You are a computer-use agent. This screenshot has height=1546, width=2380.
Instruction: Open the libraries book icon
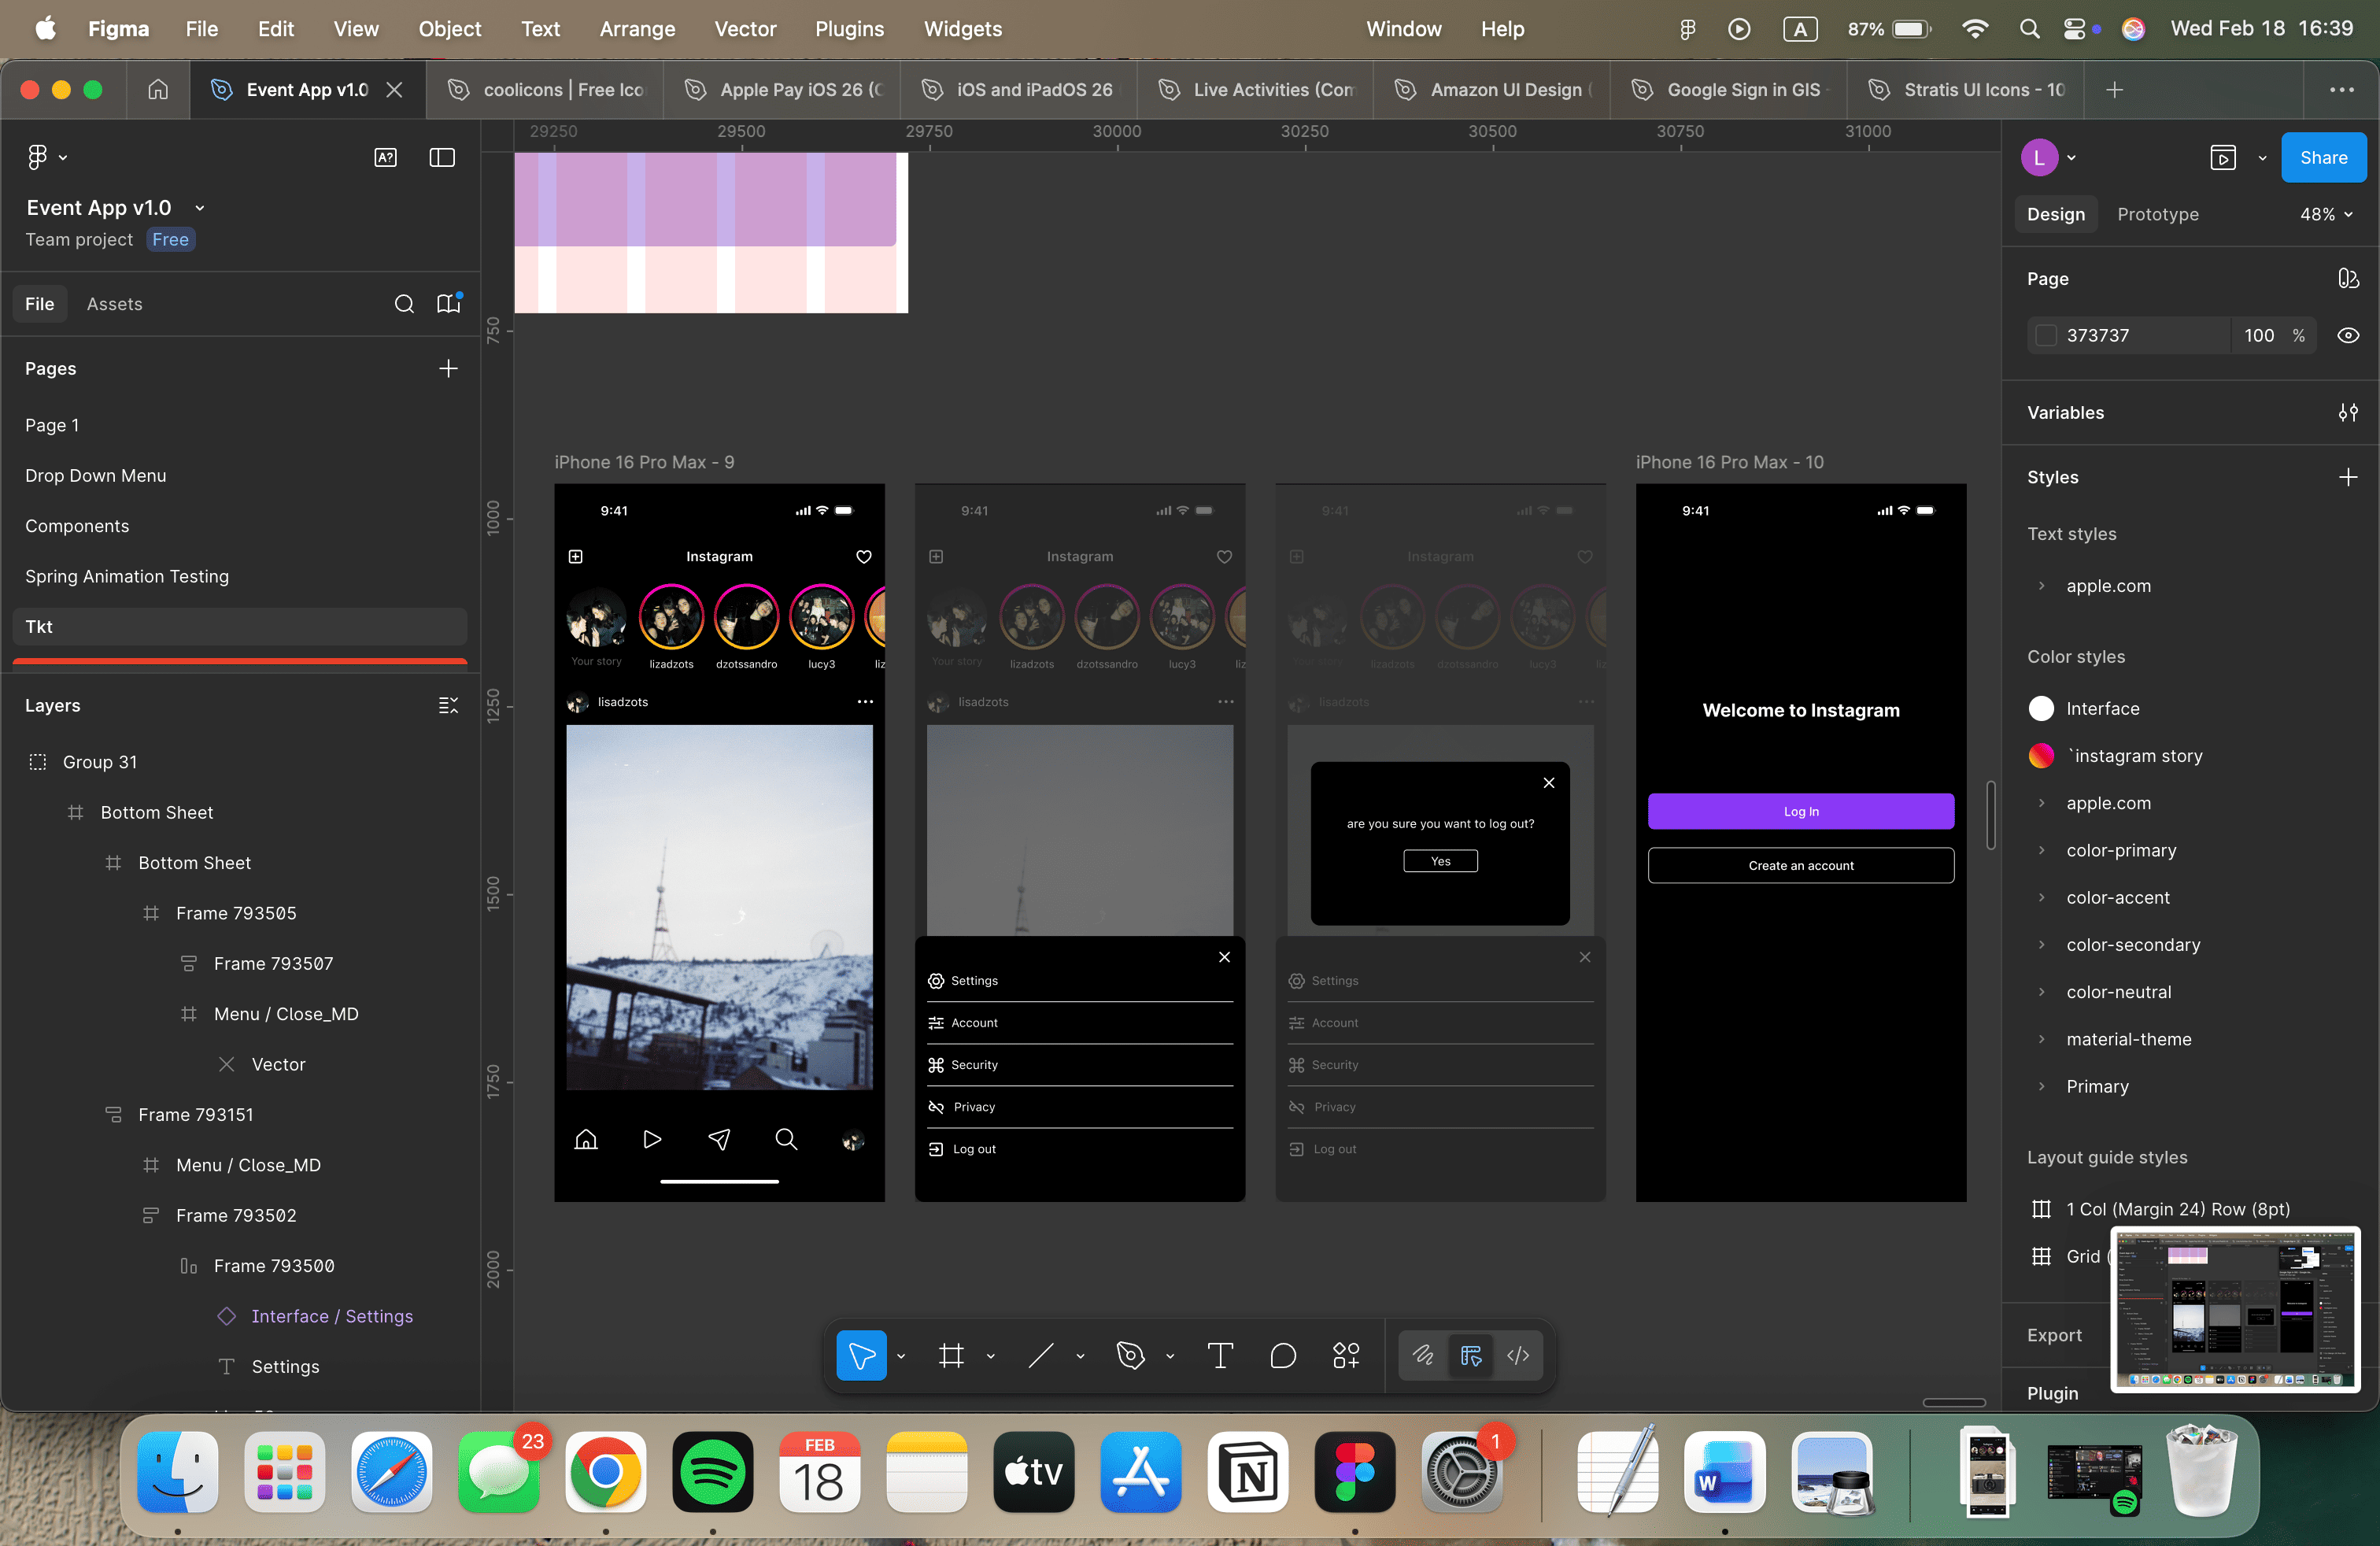coord(449,304)
